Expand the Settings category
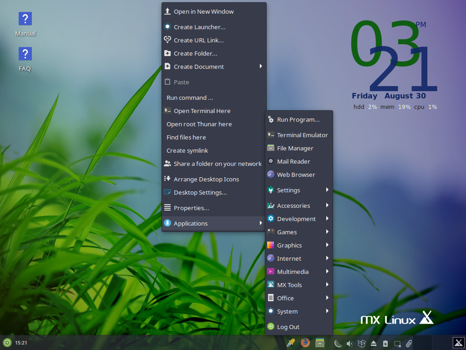This screenshot has width=466, height=350. click(x=299, y=190)
